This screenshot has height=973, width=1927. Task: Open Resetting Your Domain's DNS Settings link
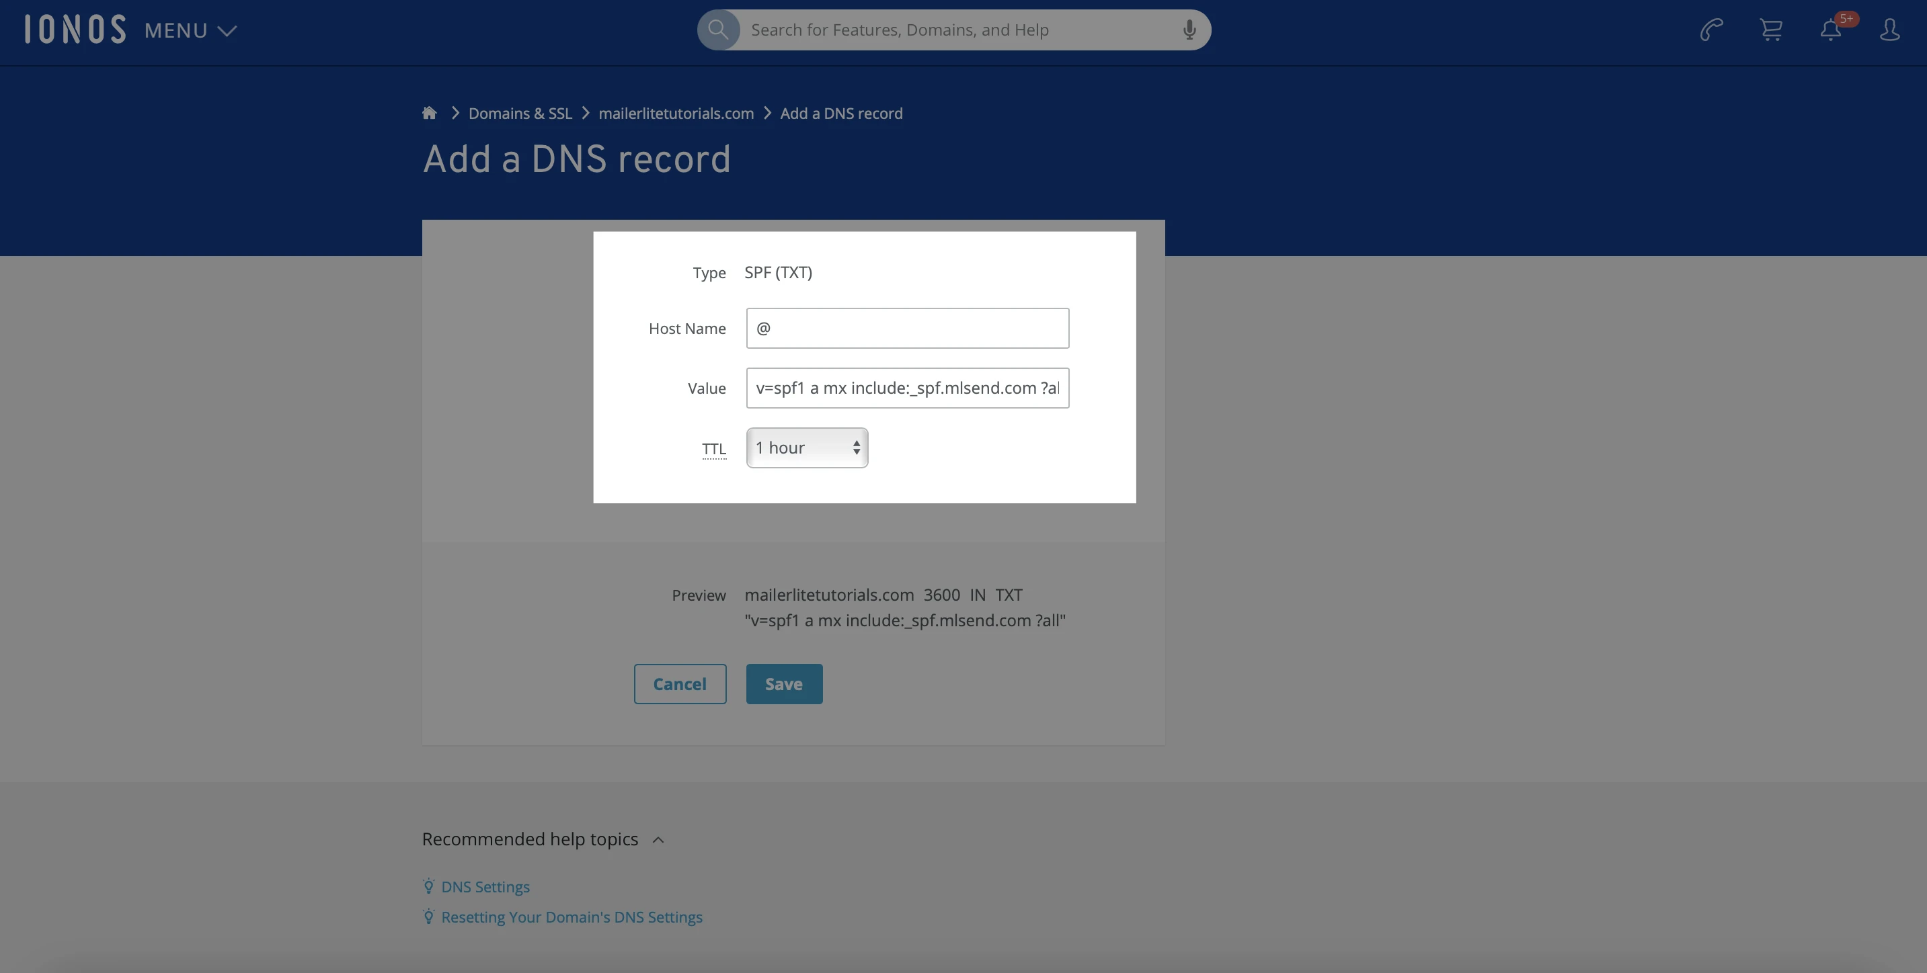click(572, 918)
